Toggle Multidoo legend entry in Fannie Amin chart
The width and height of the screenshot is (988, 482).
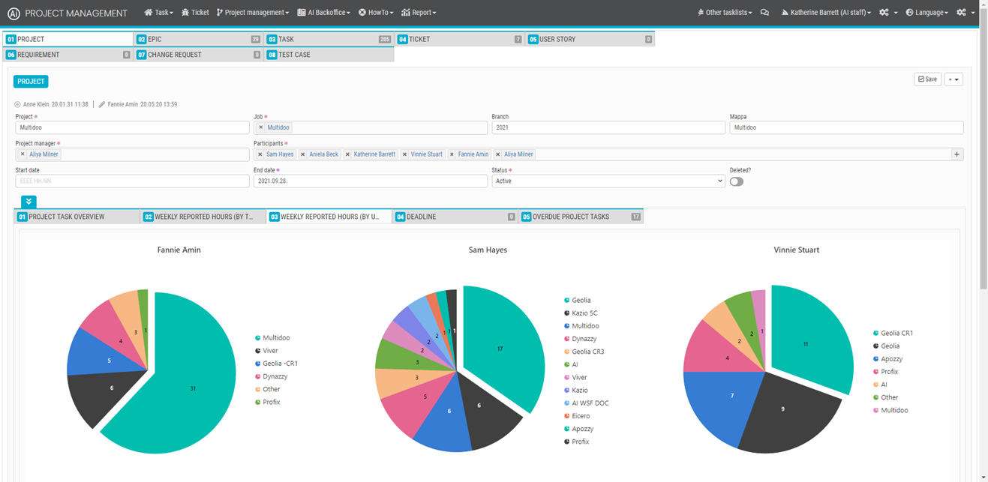click(272, 338)
